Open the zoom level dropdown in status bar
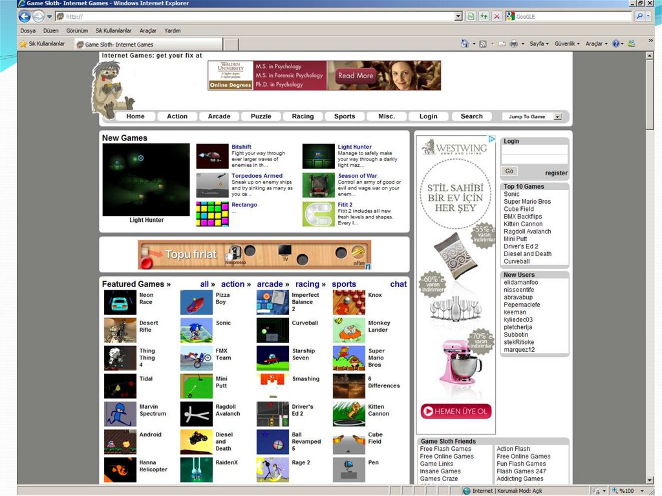 click(642, 491)
